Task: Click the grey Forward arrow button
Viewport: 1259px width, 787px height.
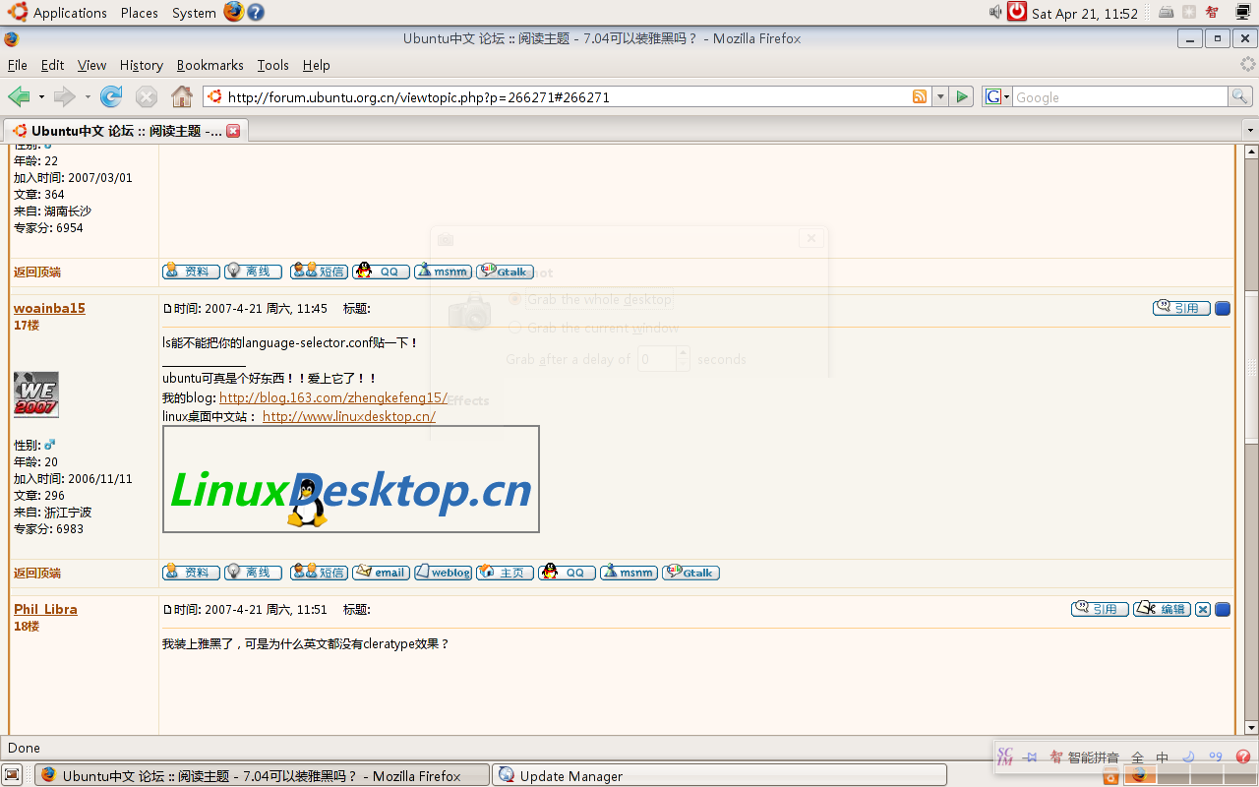Action: pyautogui.click(x=64, y=96)
